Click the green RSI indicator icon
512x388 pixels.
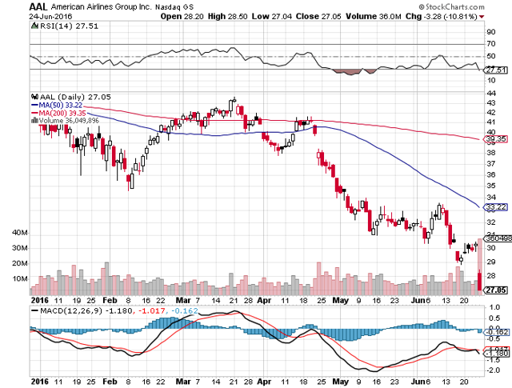click(x=34, y=26)
